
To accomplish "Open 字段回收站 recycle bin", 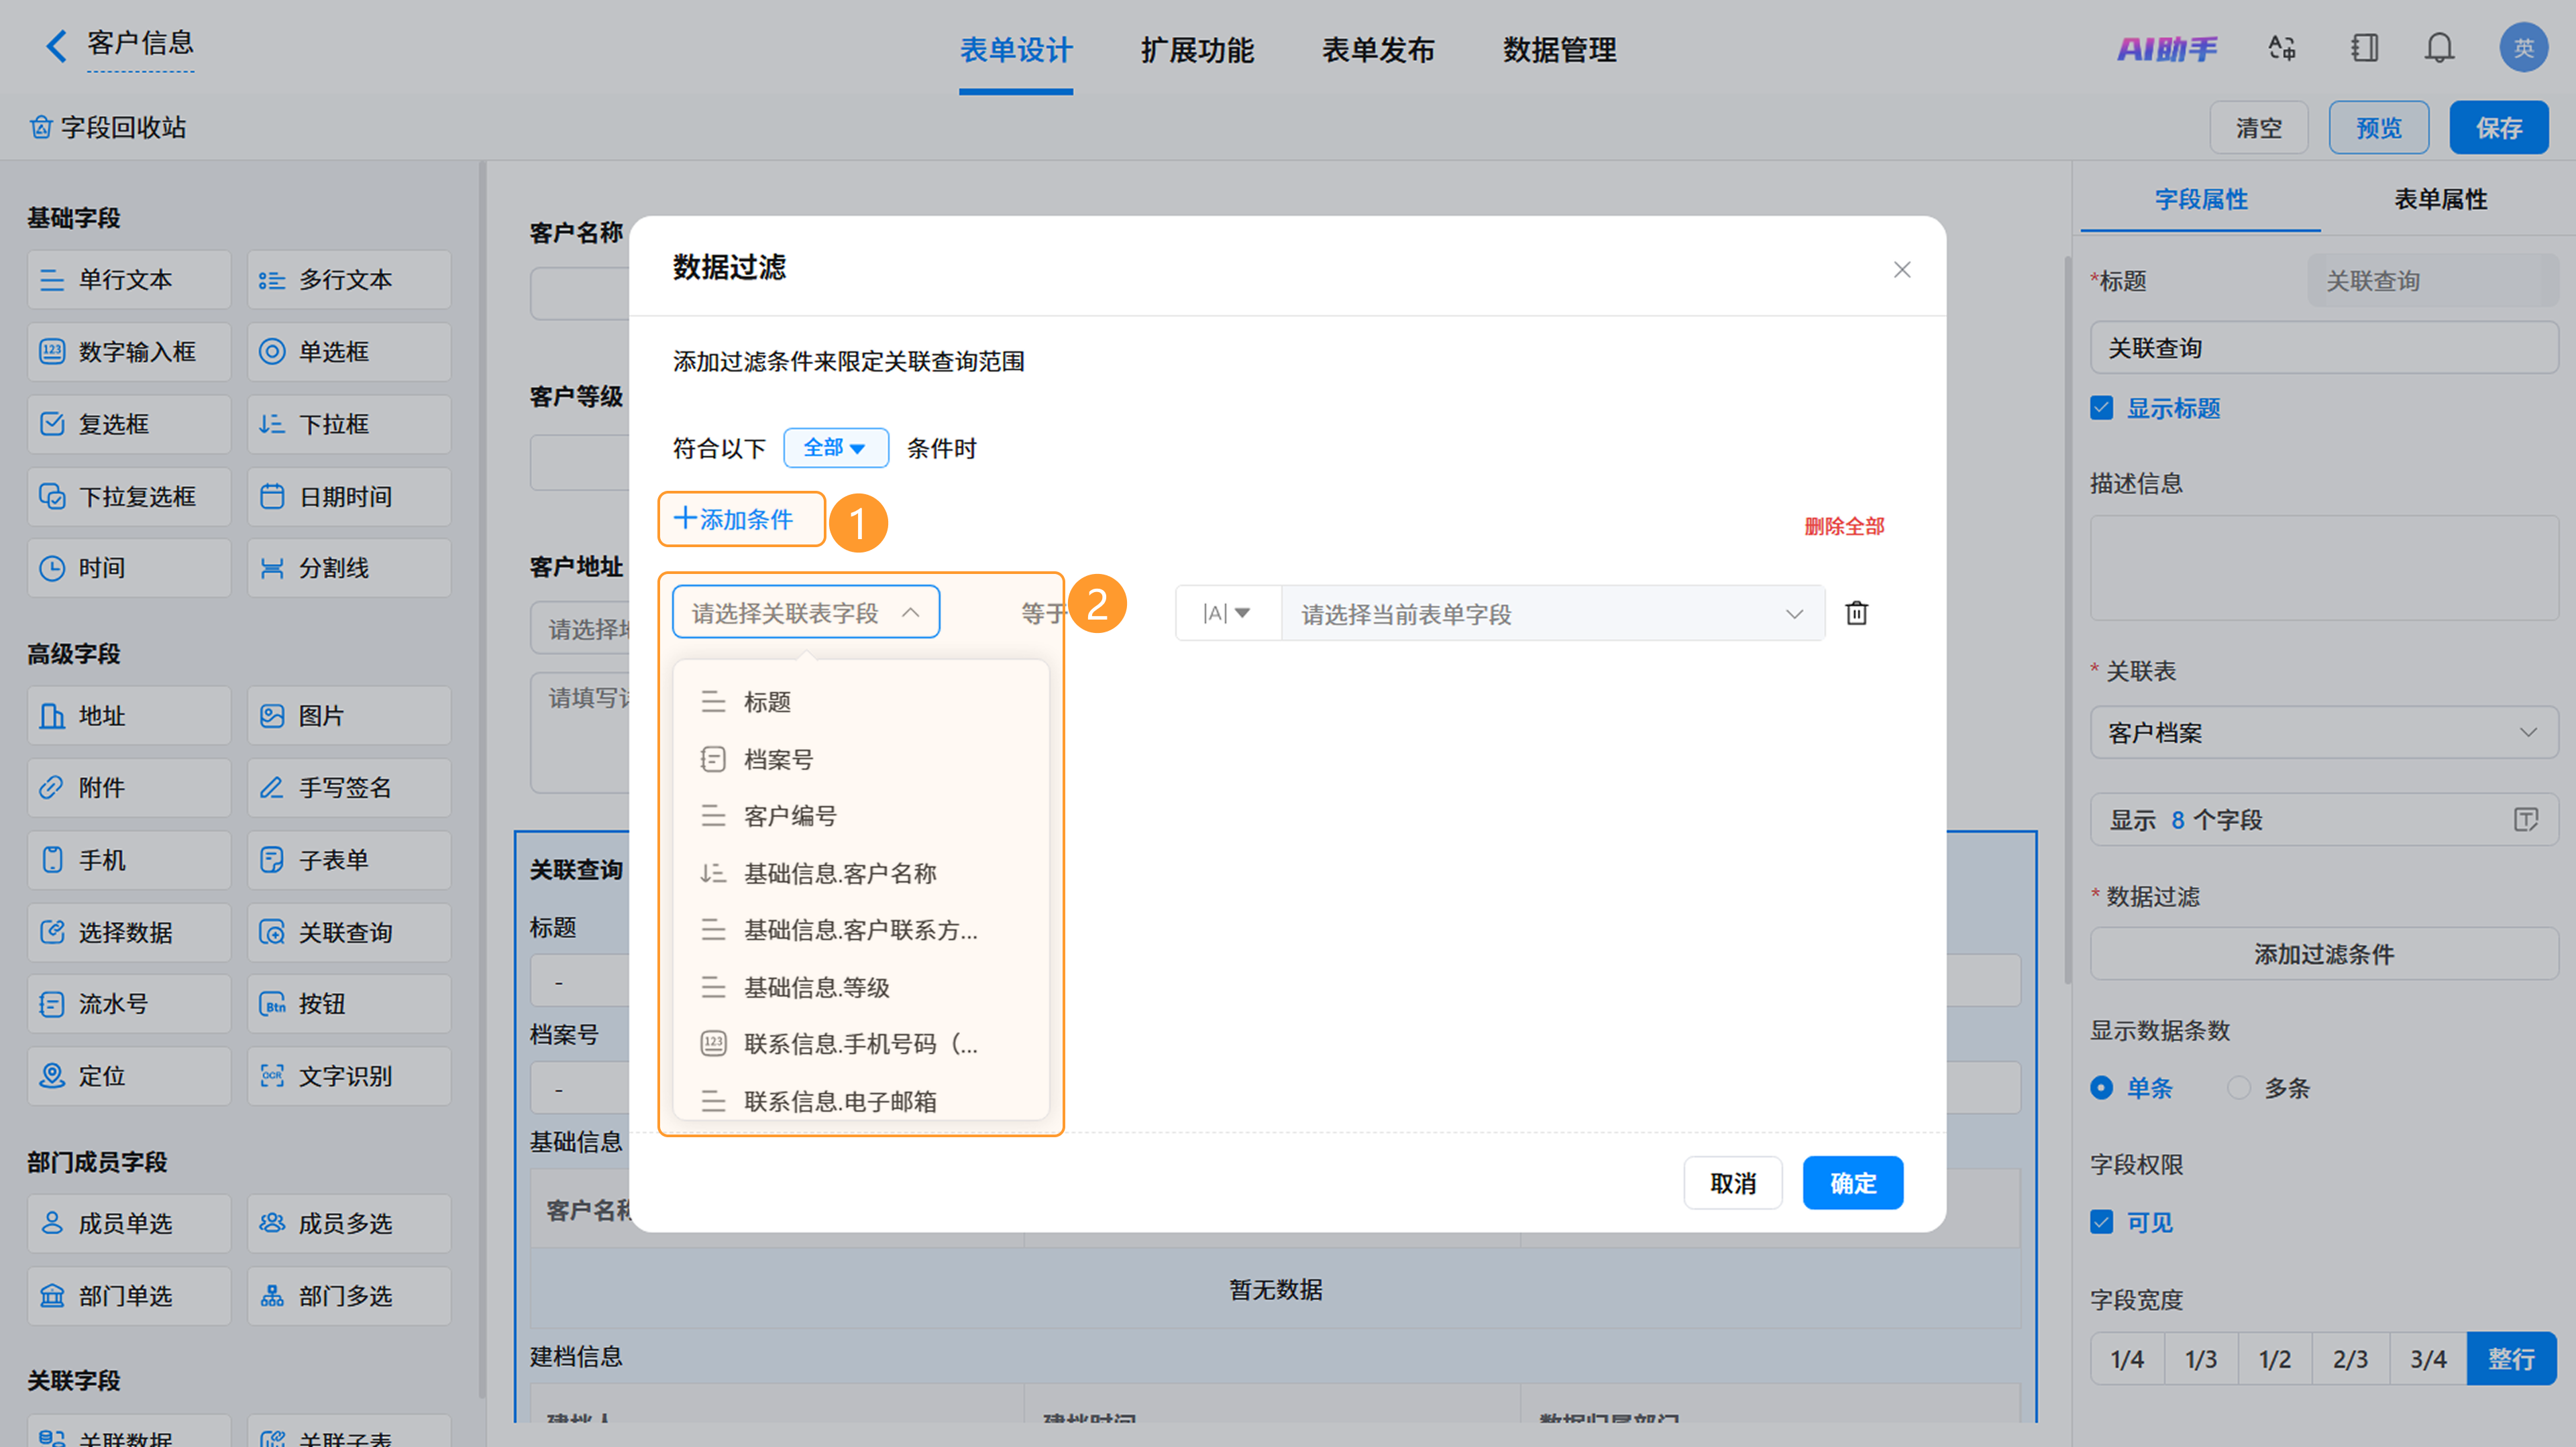I will [x=108, y=127].
